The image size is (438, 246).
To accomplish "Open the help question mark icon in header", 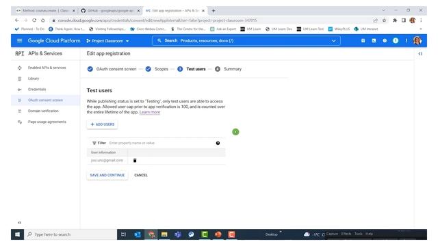I will [385, 41].
